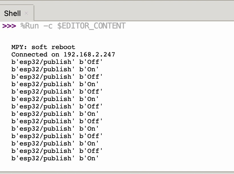This screenshot has width=234, height=174.
Task: Click the topmost b'esp32/publish' topic text
Action: coord(41,62)
